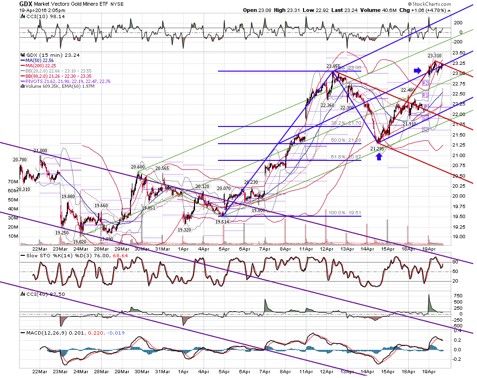Click the candlestick icon beside GDX (15 min)

(22, 55)
